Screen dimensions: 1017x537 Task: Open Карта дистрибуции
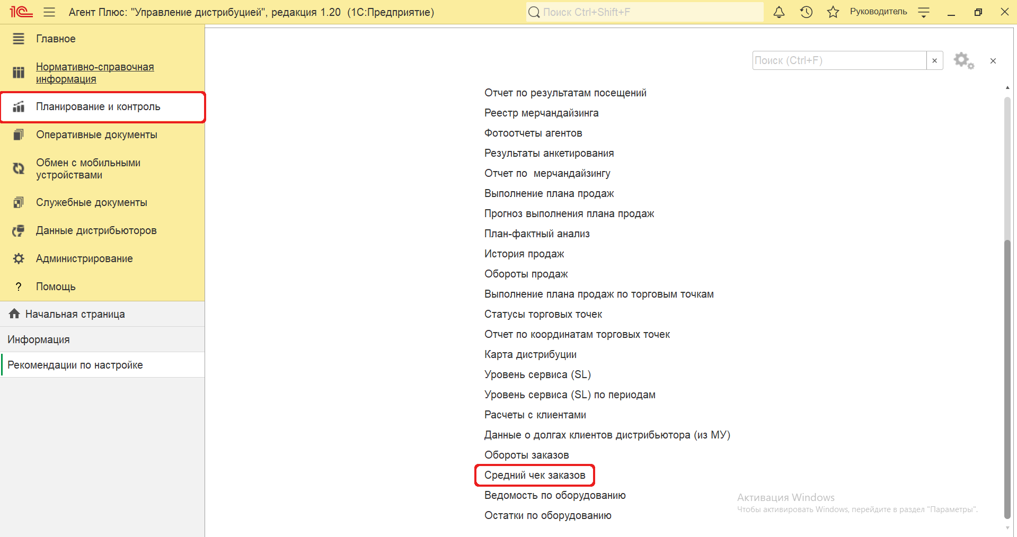(x=530, y=354)
